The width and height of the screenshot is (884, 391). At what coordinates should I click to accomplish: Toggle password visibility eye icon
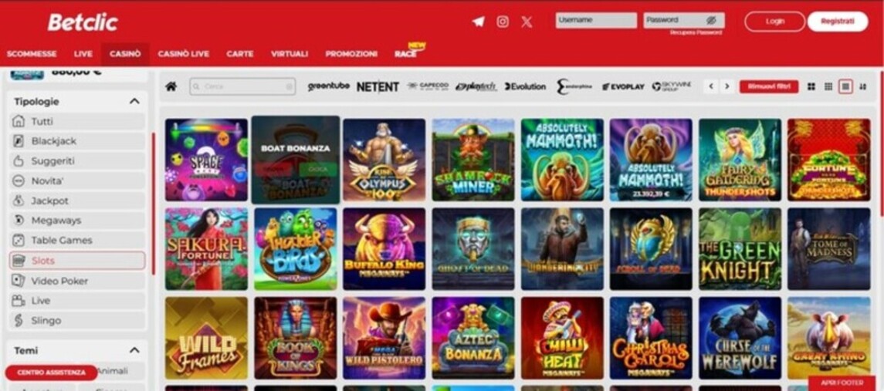click(x=711, y=20)
